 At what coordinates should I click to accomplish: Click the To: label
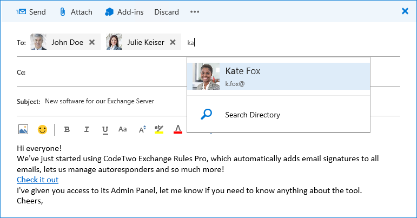[x=21, y=43]
